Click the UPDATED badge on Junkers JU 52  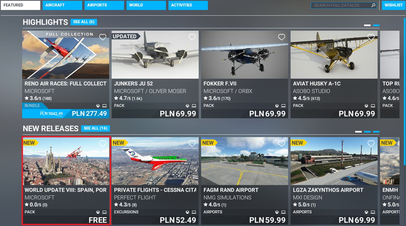click(126, 36)
